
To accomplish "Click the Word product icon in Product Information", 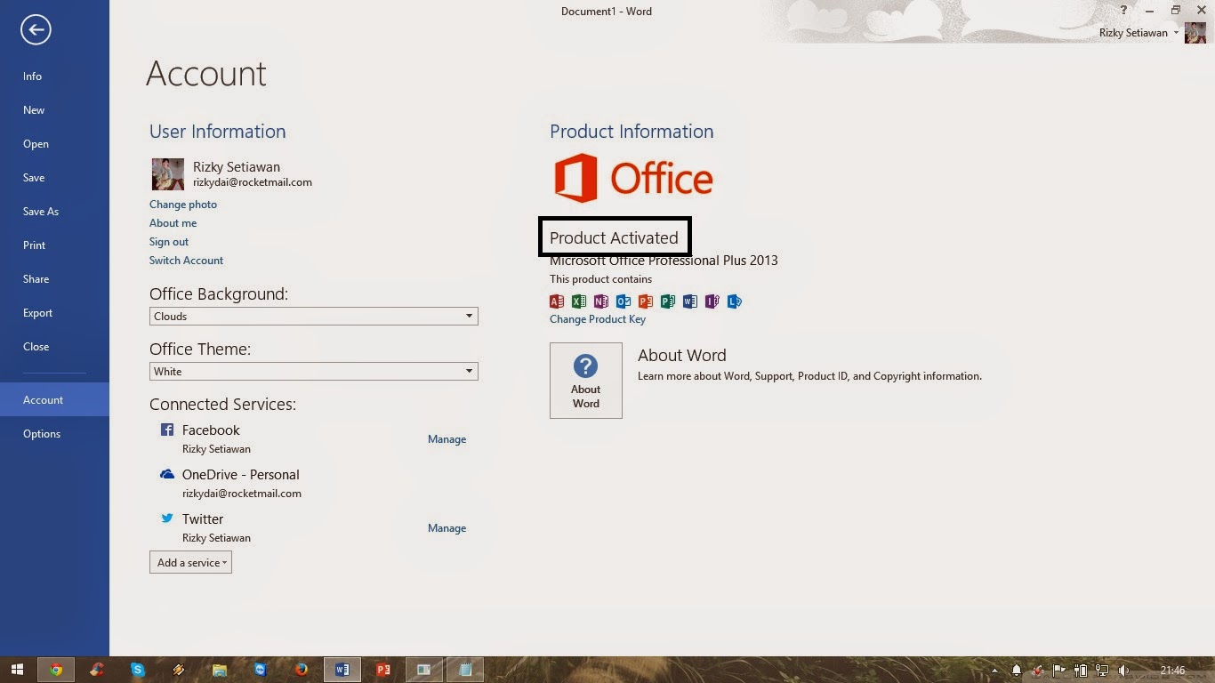I will 690,301.
